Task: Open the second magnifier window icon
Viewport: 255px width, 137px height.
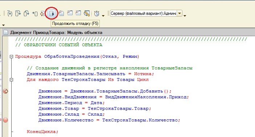Action: point(78,13)
